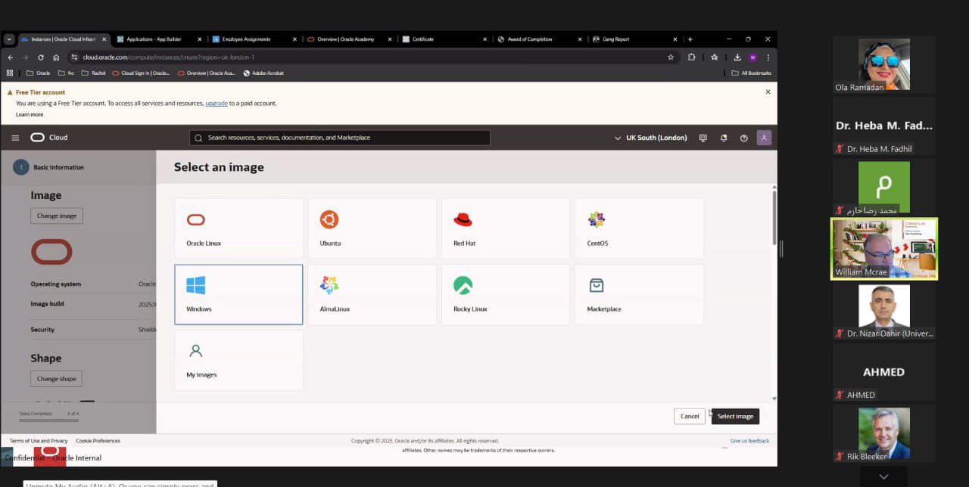Choose the Rocky Linux image tile
Image resolution: width=969 pixels, height=487 pixels.
[x=505, y=294]
